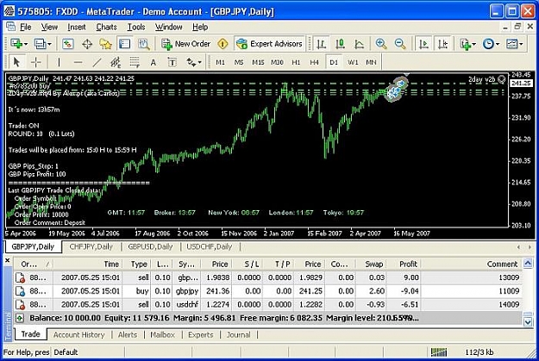The height and width of the screenshot is (361, 539).
Task: Select the cursor arrow tool
Action: click(16, 62)
